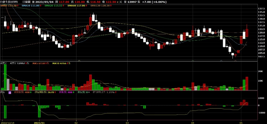
Task: Click the 05 month axis label
Action: (241, 123)
